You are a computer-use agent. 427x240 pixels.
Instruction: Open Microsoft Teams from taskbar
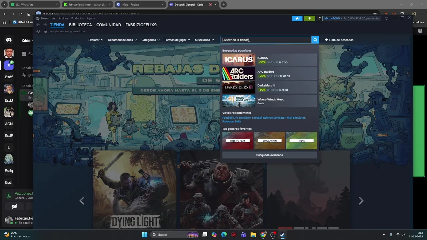[x=244, y=235]
